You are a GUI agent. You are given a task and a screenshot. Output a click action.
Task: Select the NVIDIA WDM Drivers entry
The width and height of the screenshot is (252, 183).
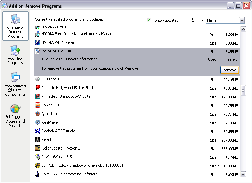[137, 43]
